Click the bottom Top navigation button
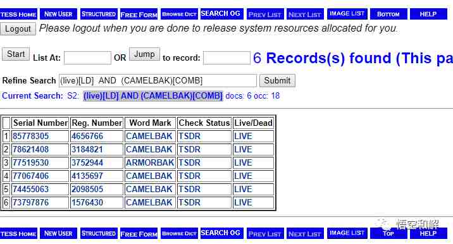The height and width of the screenshot is (244, 453). coord(388,233)
